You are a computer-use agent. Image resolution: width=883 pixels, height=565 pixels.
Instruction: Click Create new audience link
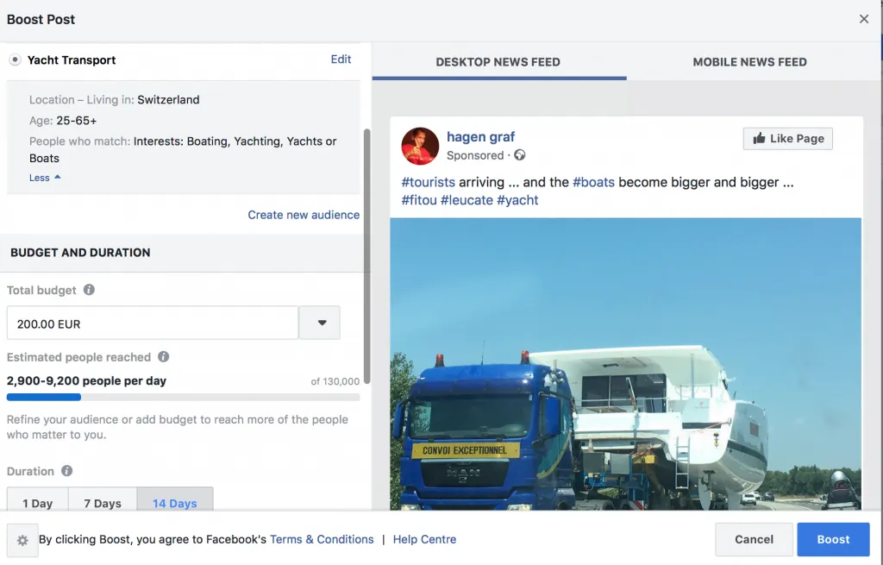click(304, 215)
